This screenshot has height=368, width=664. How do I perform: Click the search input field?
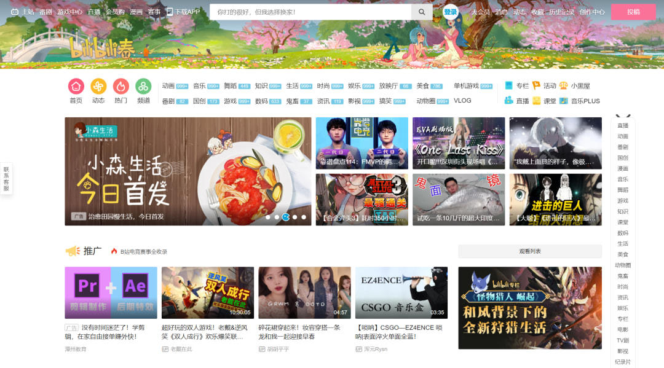pos(310,12)
